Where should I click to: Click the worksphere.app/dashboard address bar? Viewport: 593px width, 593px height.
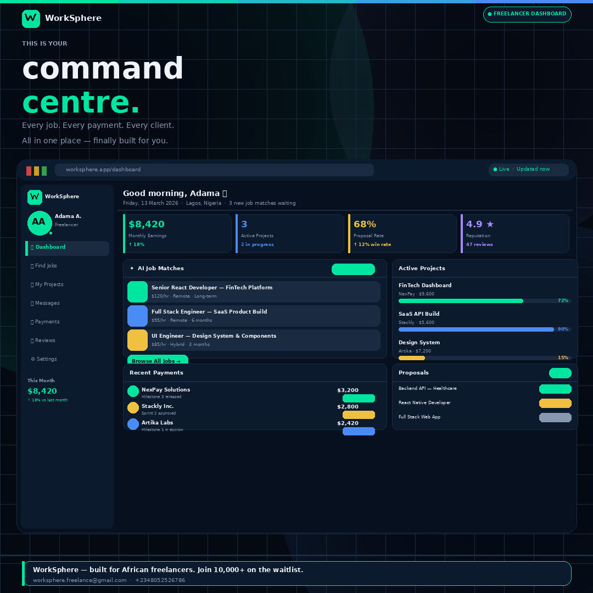tap(215, 170)
